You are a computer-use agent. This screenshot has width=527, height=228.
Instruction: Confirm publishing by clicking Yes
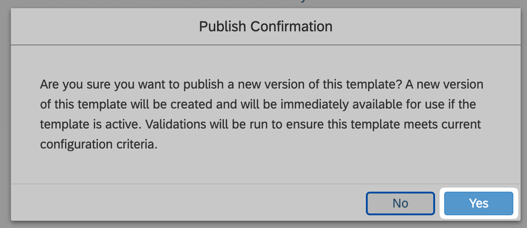pos(478,203)
